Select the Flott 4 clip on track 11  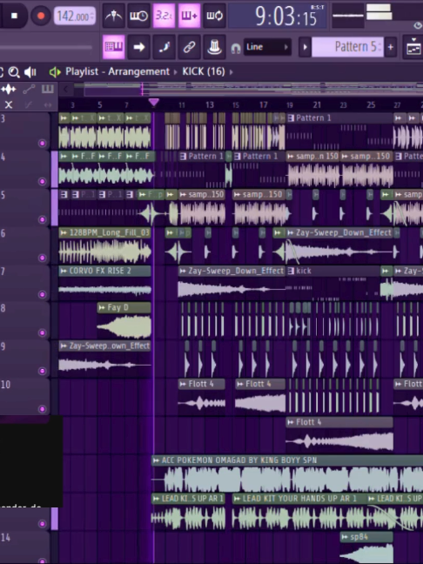click(339, 435)
